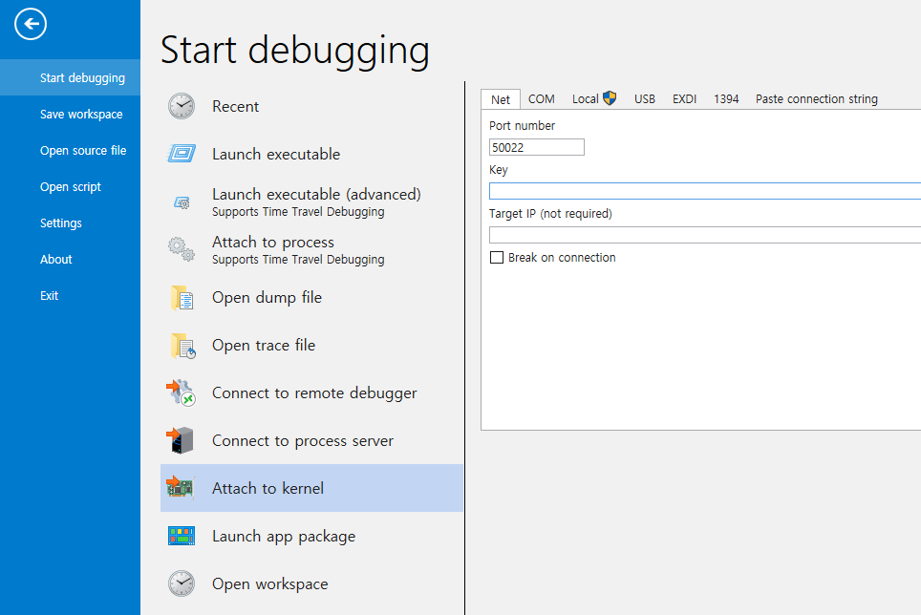
Task: Select Launch executable (advanced) label
Action: [x=316, y=194]
